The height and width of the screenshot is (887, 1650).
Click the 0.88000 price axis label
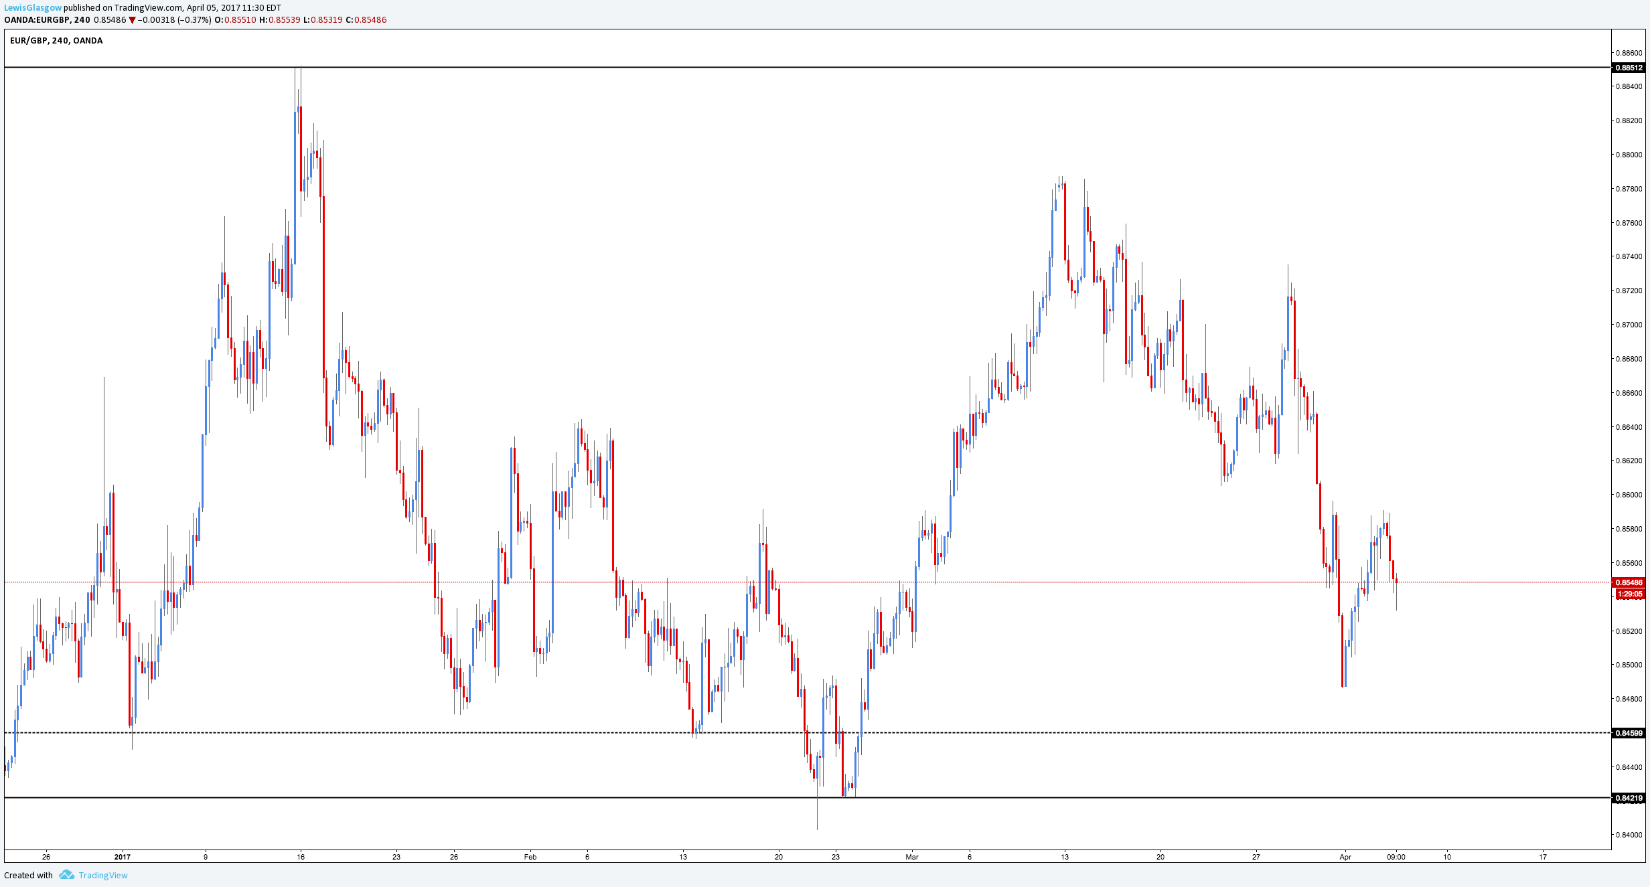[1629, 155]
